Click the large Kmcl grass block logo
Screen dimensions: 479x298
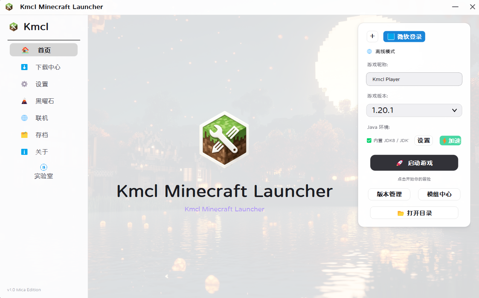click(x=224, y=139)
